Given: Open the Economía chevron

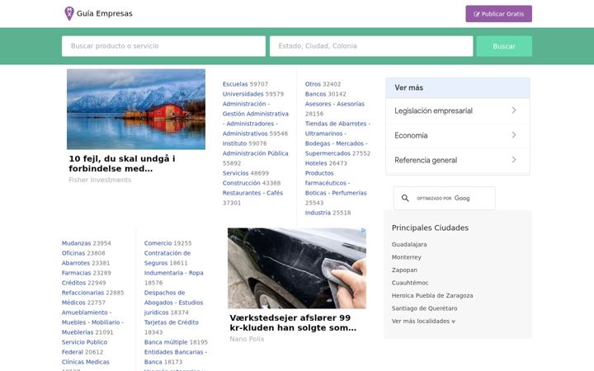Looking at the screenshot, I should (514, 134).
